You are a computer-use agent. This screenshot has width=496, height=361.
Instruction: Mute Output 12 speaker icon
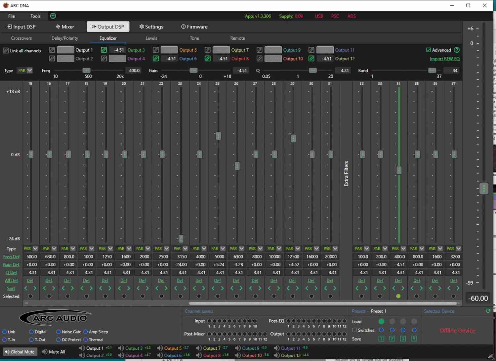[x=277, y=355]
